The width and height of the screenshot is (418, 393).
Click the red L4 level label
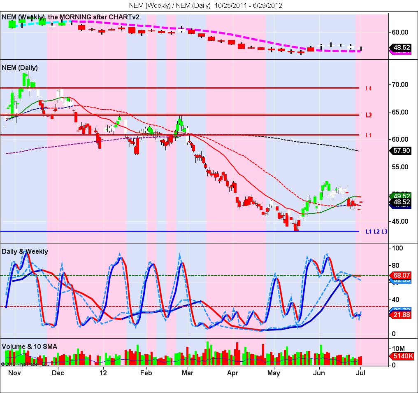369,89
